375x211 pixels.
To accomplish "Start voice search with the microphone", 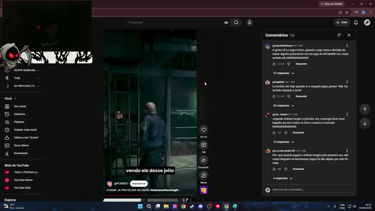I will coord(250,23).
